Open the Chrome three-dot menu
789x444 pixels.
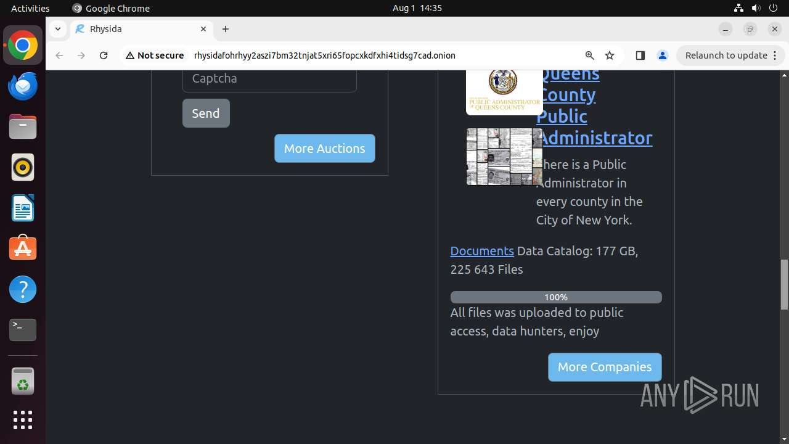(774, 55)
